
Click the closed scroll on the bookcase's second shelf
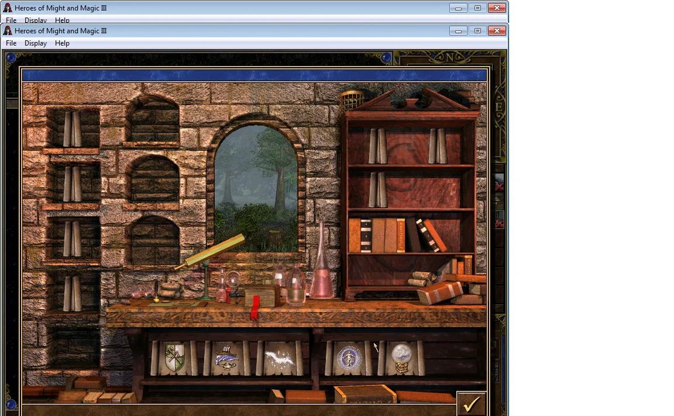point(378,190)
